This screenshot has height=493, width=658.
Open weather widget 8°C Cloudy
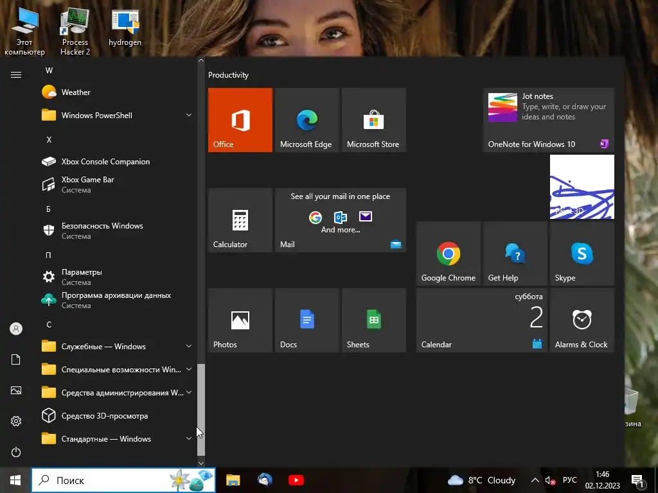click(481, 480)
